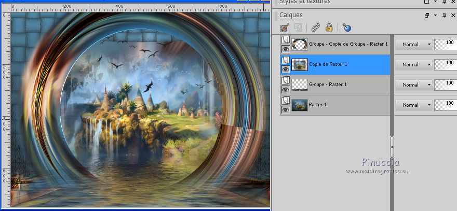Screen dimensions: 457x211
Task: Hide the Copie de Raster 1 layer
Action: click(286, 69)
